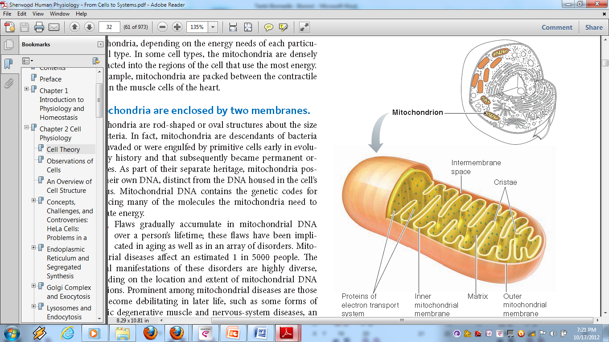Click the horizontal document scrollbar
The height and width of the screenshot is (342, 609).
click(402, 320)
